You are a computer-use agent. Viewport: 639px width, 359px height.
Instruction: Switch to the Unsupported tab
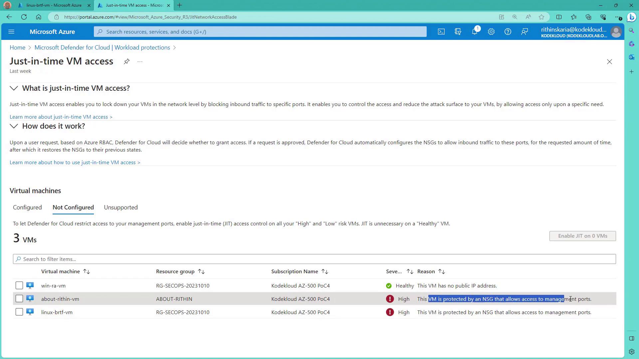(x=120, y=207)
